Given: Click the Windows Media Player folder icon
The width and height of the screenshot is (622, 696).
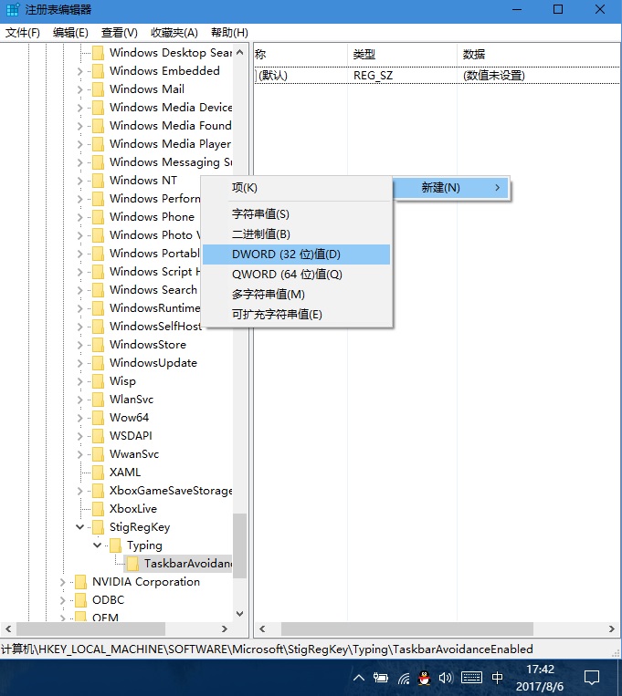Looking at the screenshot, I should tap(98, 144).
